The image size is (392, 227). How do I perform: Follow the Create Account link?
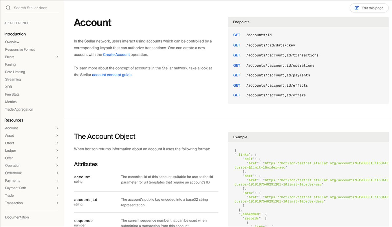(x=116, y=55)
